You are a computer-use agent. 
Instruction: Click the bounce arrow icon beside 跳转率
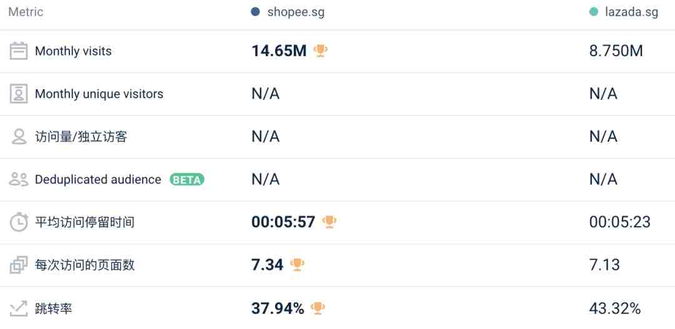pyautogui.click(x=19, y=308)
